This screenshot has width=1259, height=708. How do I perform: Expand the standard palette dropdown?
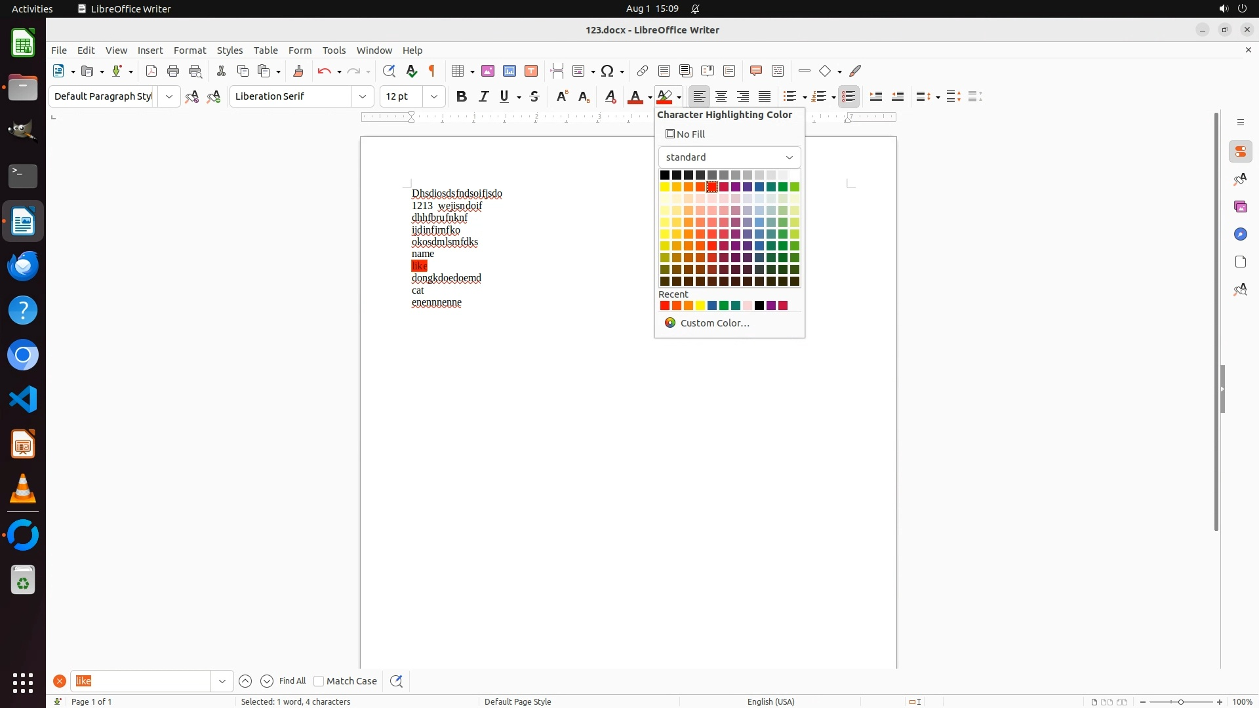pos(729,157)
